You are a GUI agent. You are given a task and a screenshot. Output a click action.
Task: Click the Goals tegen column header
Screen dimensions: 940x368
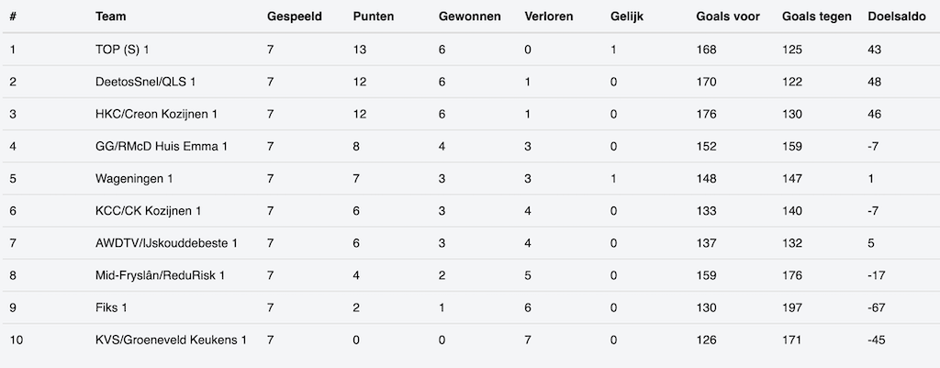pos(816,17)
